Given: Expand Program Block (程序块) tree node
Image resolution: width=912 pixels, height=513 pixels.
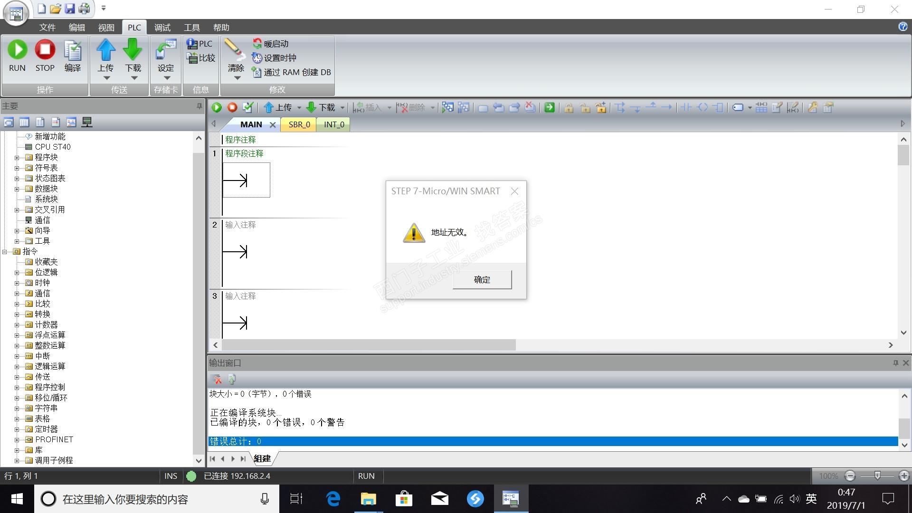Looking at the screenshot, I should click(17, 157).
